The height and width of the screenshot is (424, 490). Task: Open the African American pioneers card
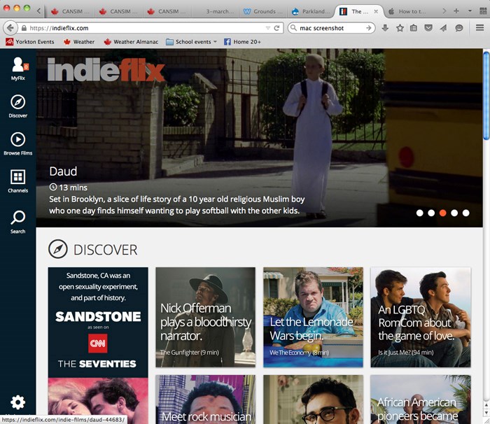tap(421, 400)
